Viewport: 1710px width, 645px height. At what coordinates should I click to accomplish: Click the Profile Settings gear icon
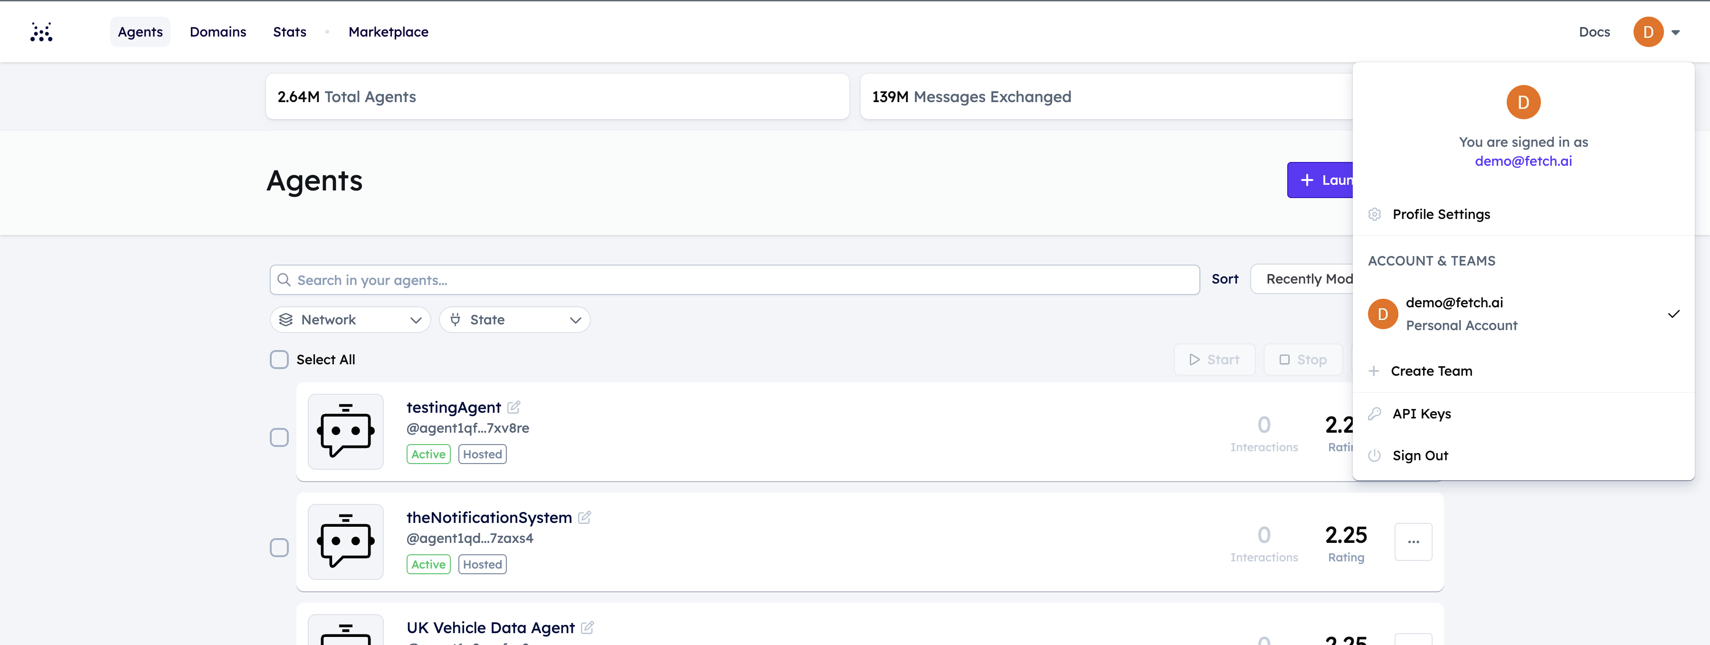[1375, 214]
